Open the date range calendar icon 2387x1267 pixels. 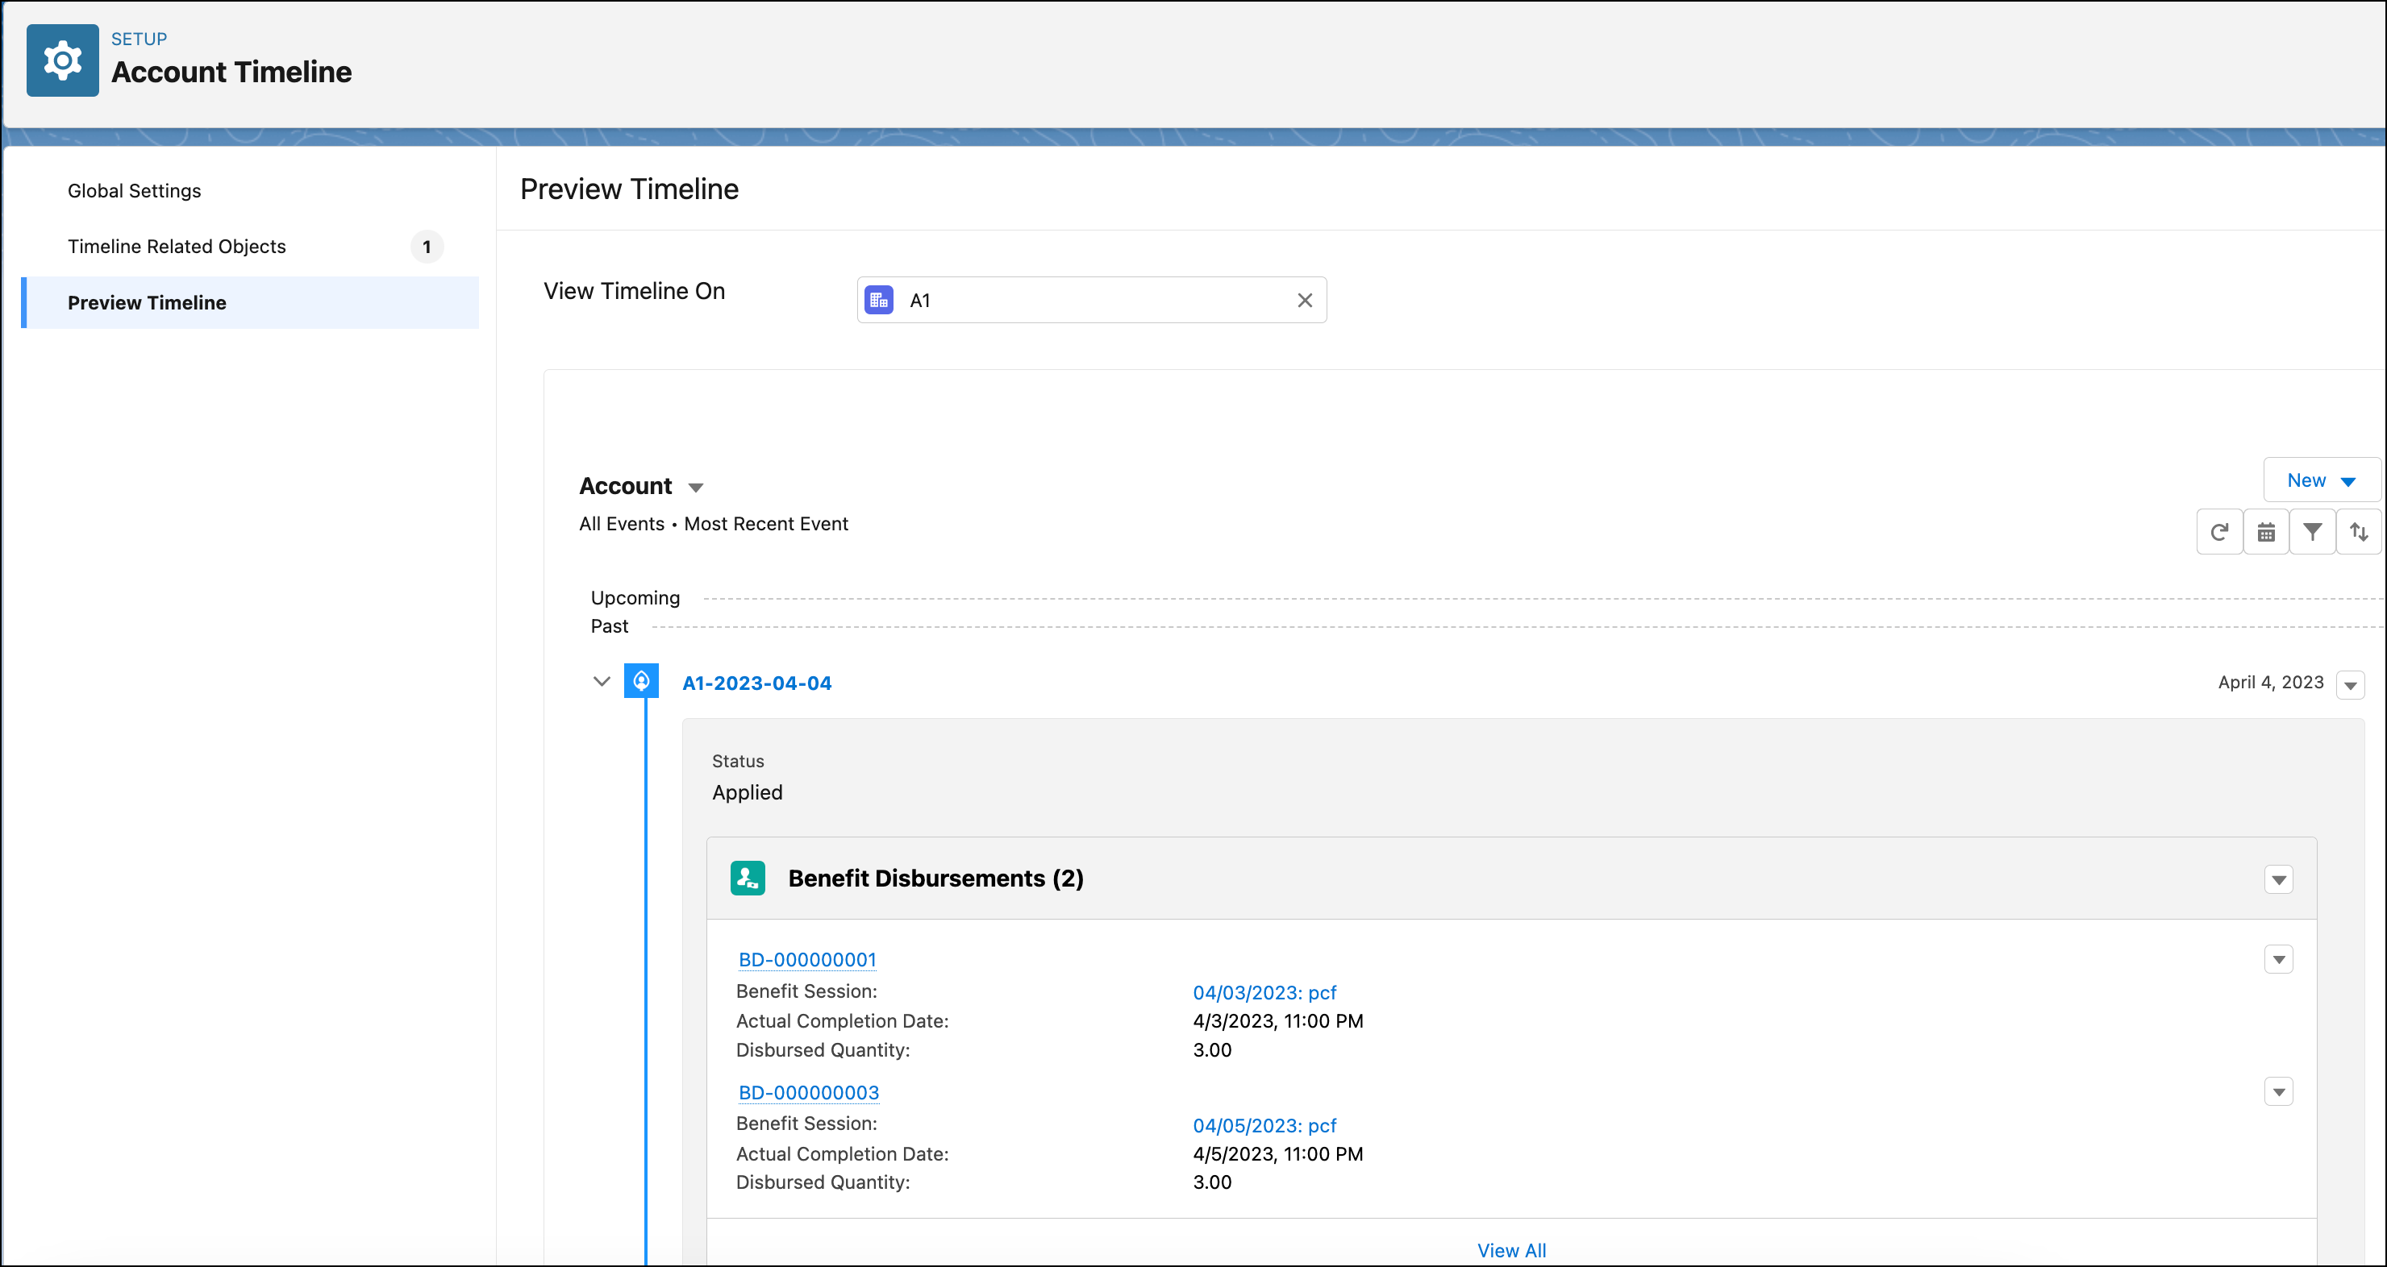click(x=2267, y=532)
